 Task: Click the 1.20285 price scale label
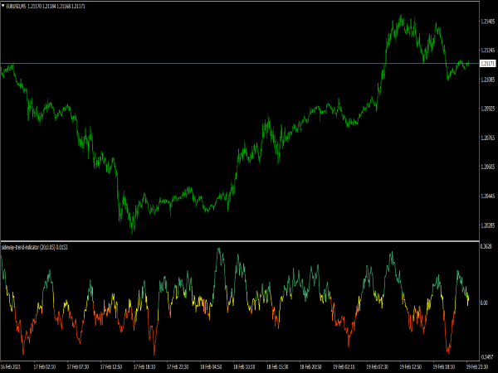[x=487, y=225]
